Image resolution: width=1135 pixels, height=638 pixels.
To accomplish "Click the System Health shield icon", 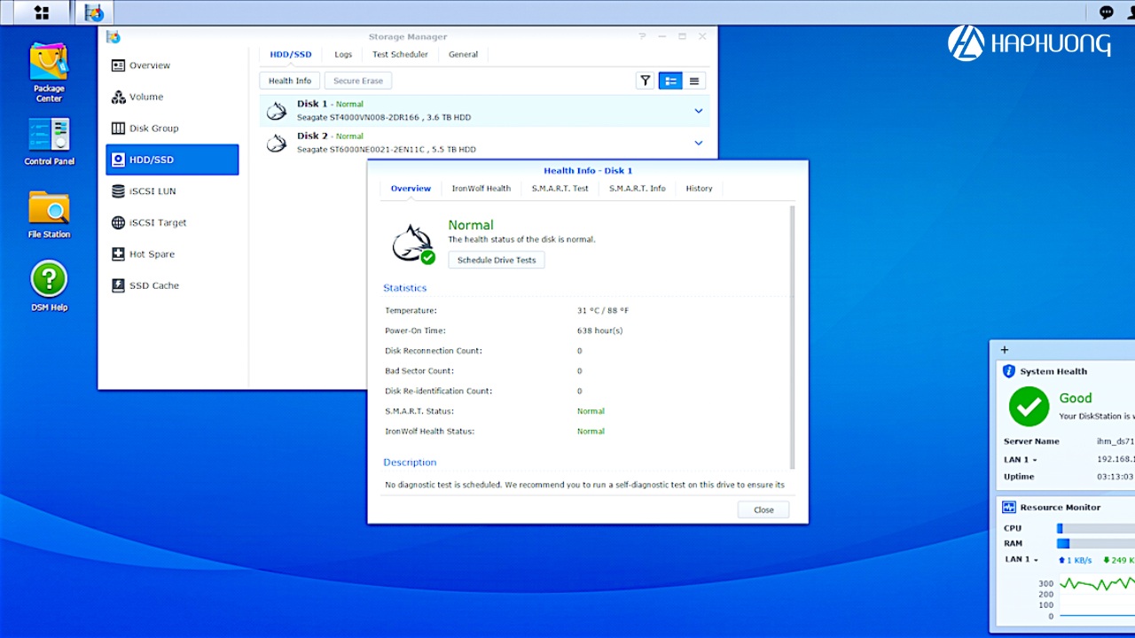I will pos(1009,371).
